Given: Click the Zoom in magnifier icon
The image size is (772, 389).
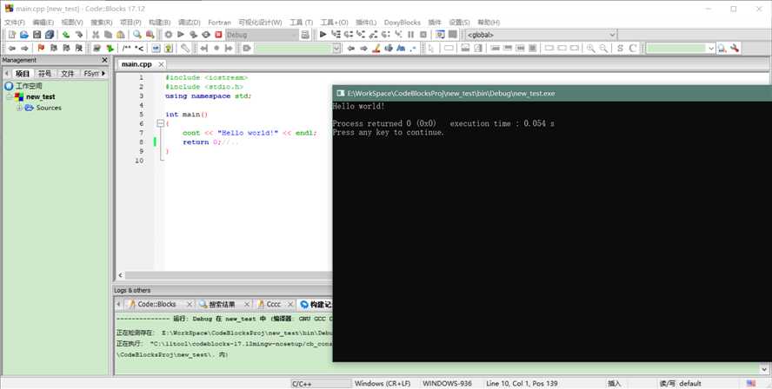Looking at the screenshot, I should (x=590, y=48).
